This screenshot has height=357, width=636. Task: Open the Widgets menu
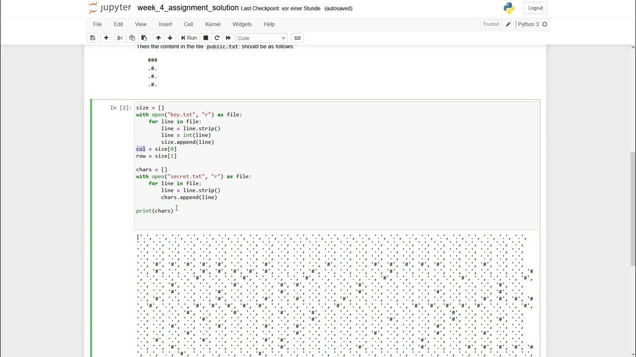(242, 24)
